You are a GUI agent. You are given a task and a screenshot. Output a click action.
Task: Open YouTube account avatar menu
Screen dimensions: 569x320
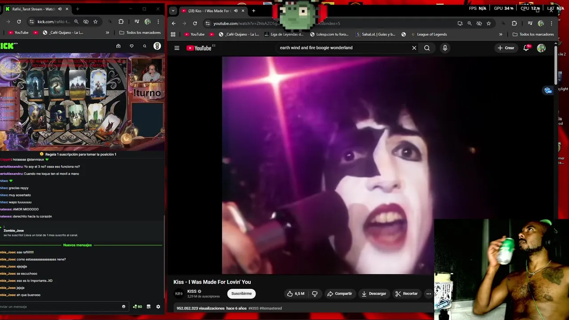tap(541, 48)
